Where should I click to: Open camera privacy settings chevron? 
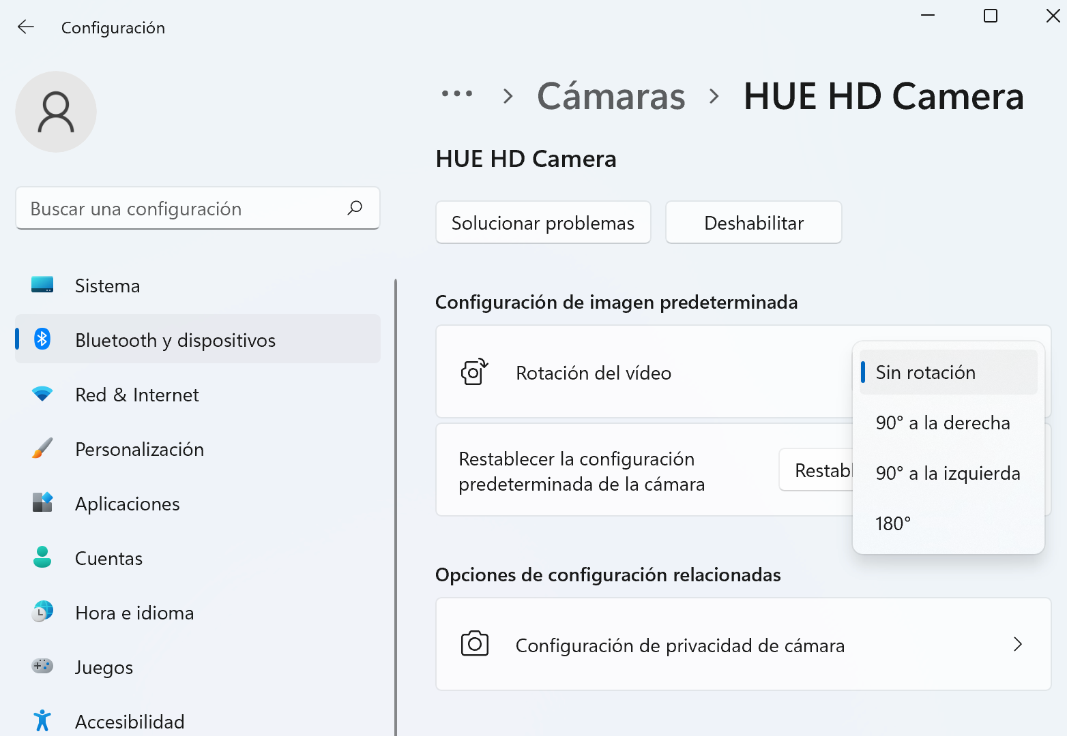pos(1018,644)
